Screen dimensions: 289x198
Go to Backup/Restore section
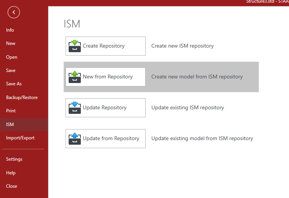click(22, 97)
